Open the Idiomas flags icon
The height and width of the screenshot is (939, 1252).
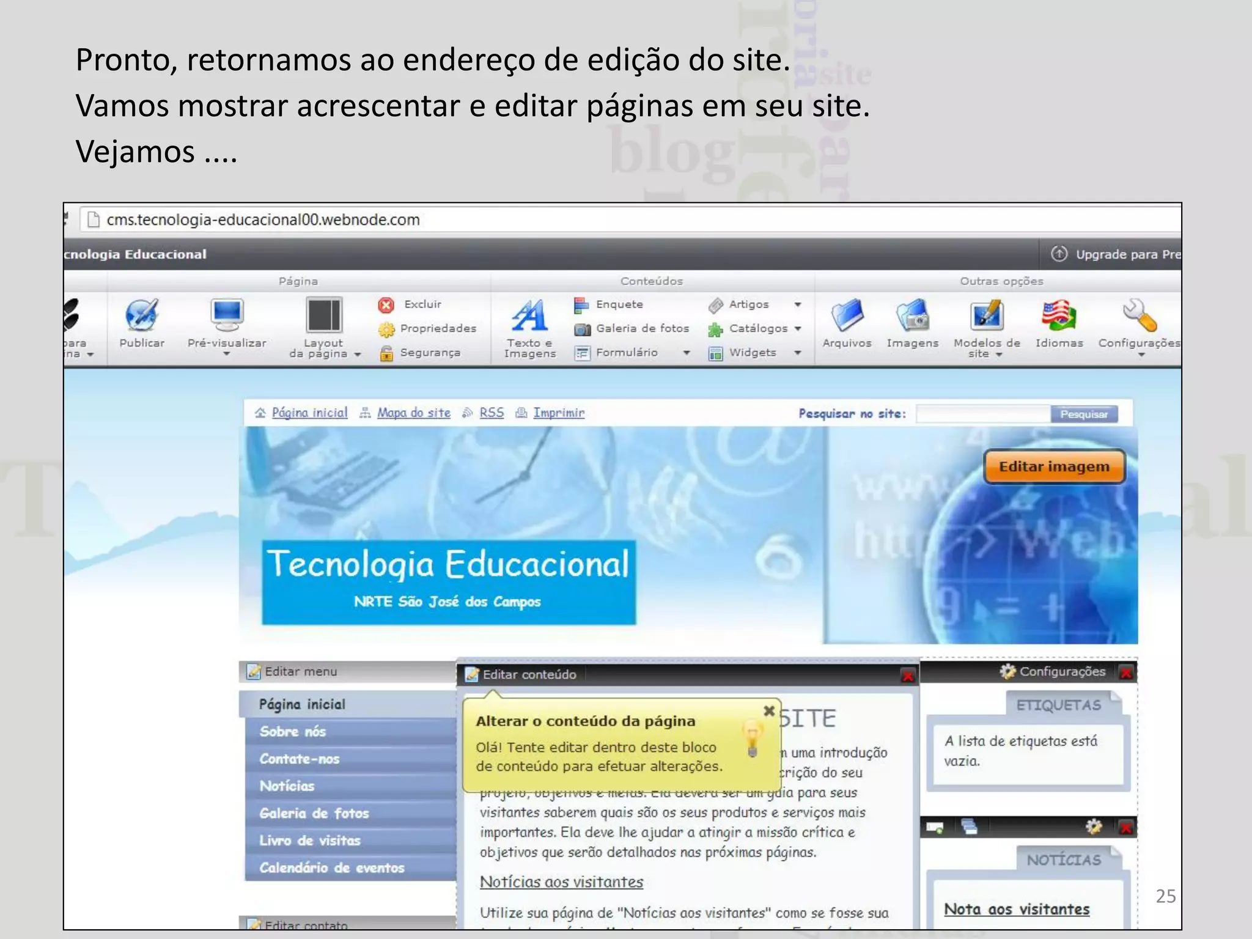click(x=1059, y=315)
